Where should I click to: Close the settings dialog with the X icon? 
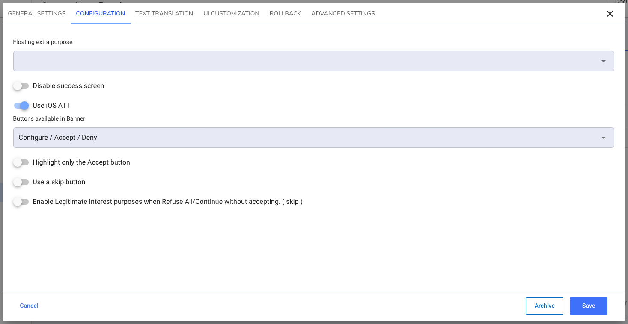610,14
